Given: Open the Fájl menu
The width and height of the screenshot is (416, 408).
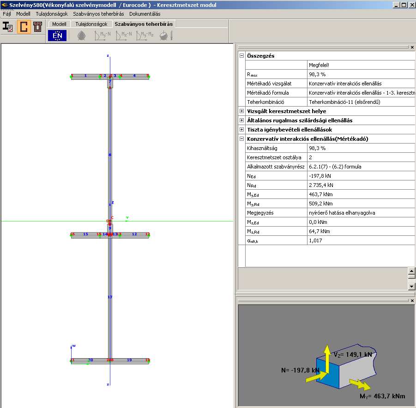Looking at the screenshot, I should 7,14.
